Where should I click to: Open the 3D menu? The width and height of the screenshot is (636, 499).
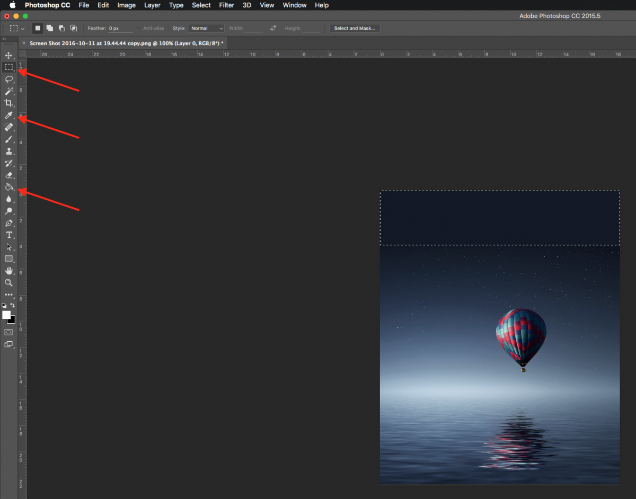point(247,5)
